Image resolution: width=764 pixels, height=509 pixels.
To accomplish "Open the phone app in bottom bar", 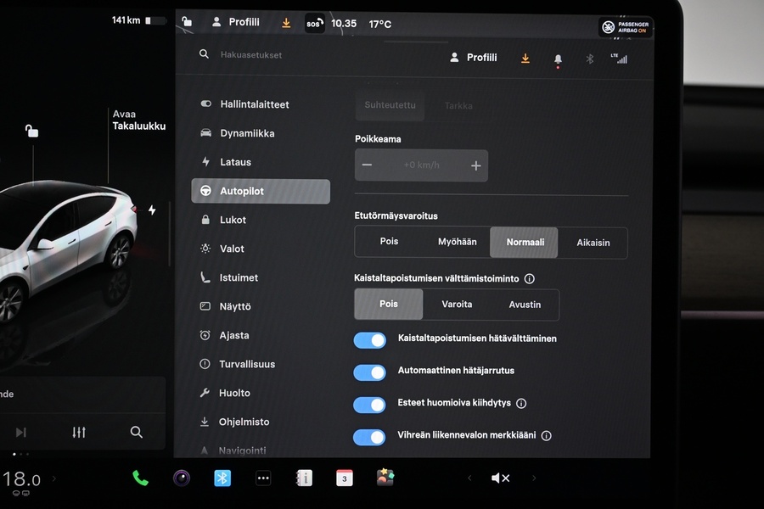I will click(140, 478).
